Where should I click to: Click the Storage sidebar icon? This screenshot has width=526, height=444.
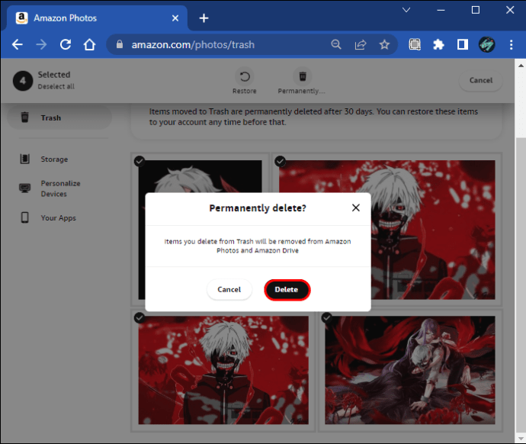tap(25, 159)
